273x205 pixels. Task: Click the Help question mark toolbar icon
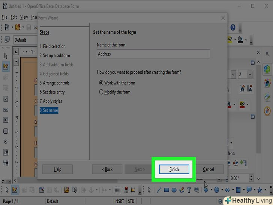tap(233, 27)
